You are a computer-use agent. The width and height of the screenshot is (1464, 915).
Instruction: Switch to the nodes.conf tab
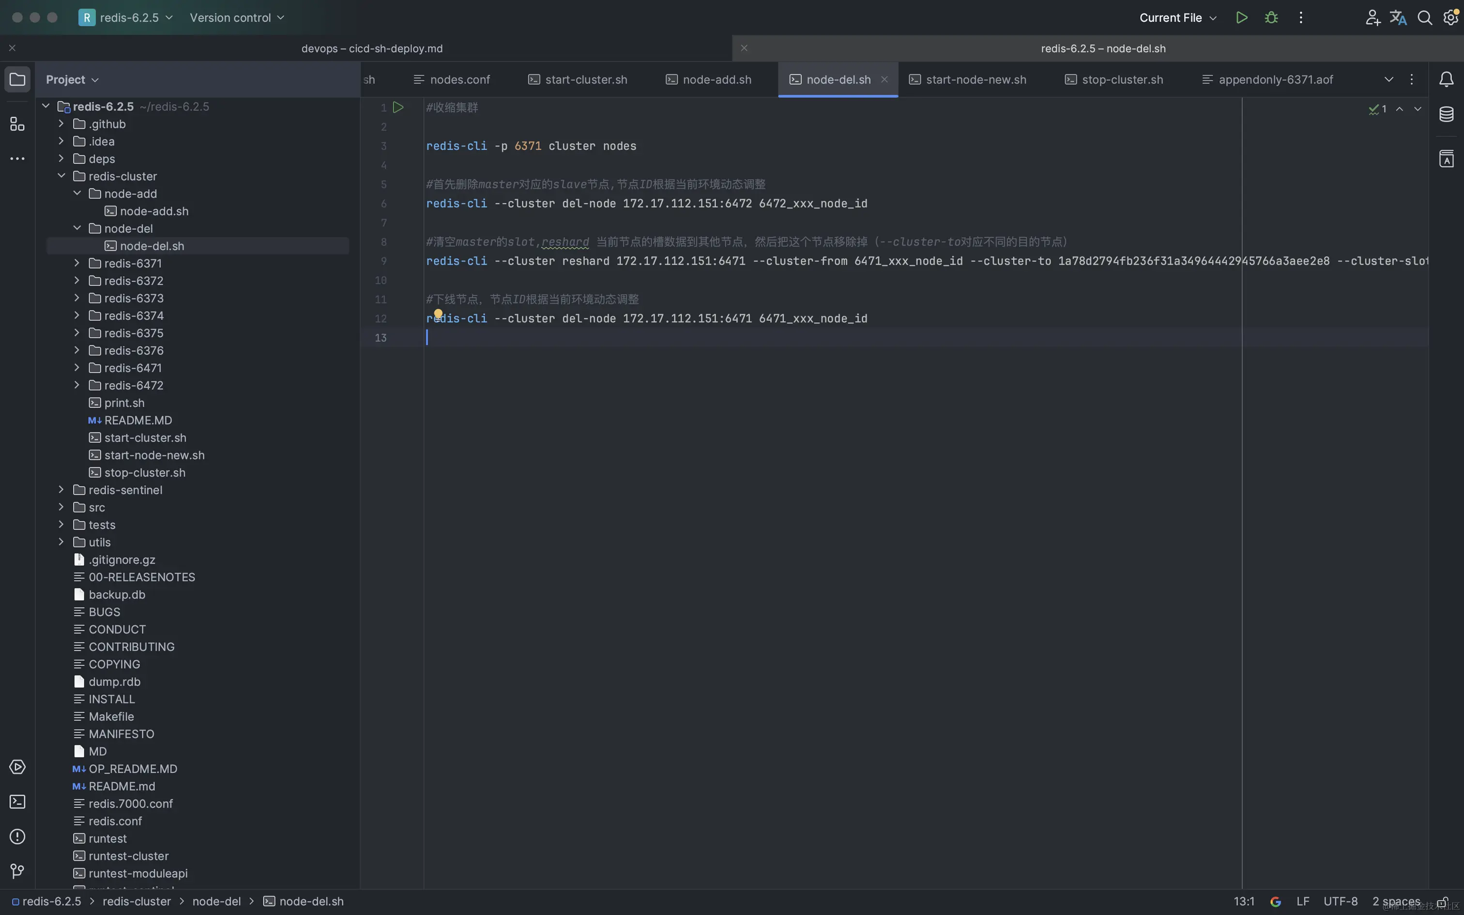[451, 79]
